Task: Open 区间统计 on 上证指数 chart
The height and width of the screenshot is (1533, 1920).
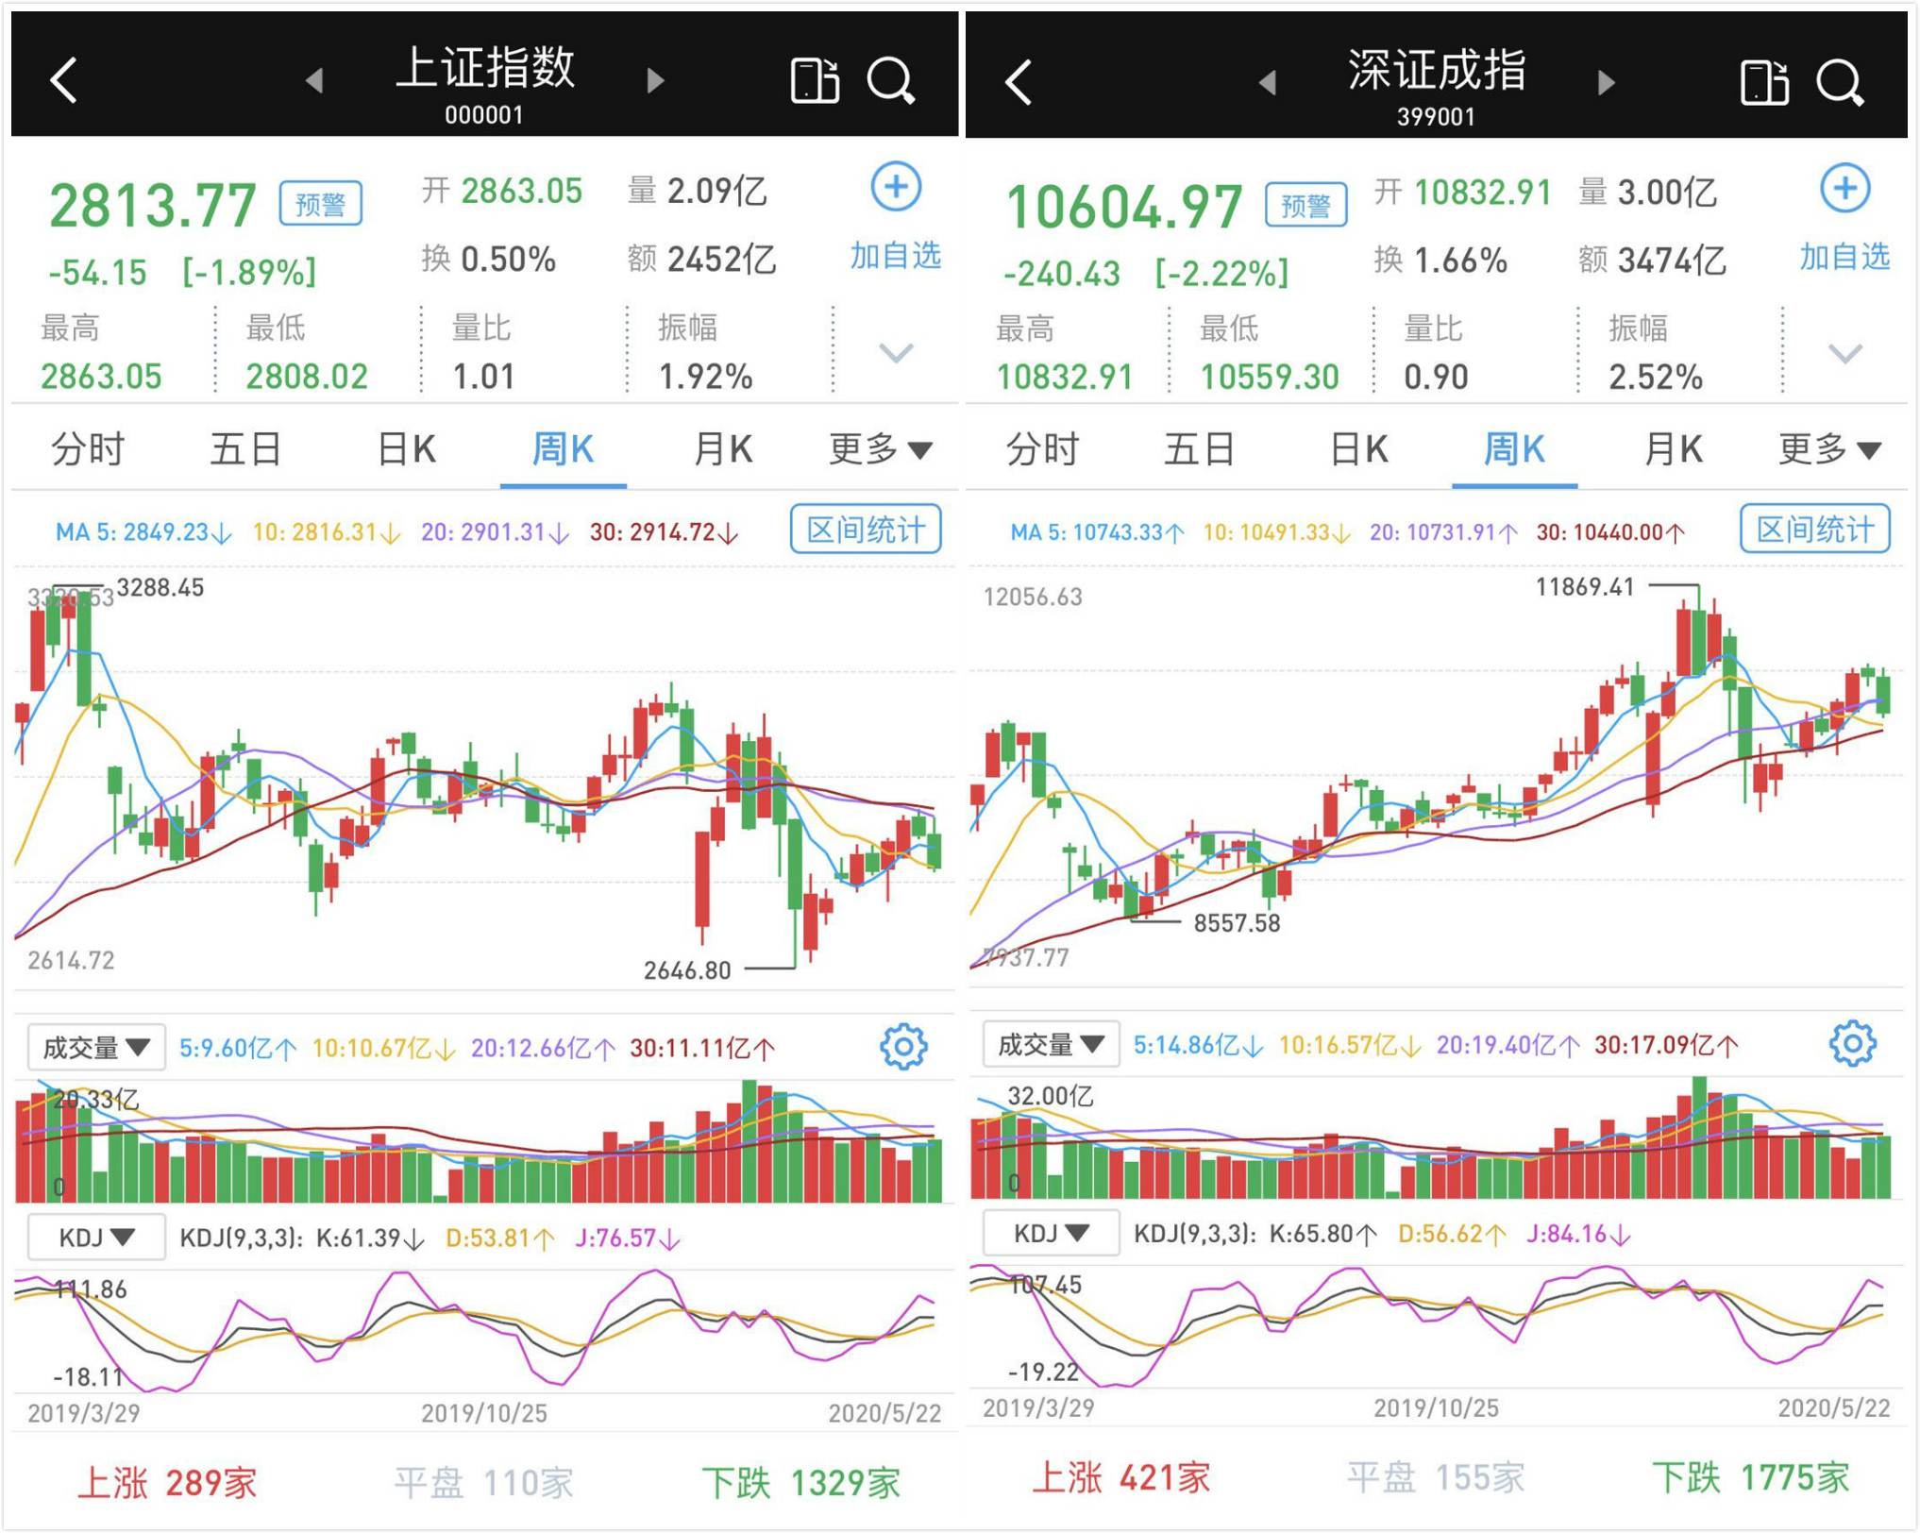Action: pos(866,529)
